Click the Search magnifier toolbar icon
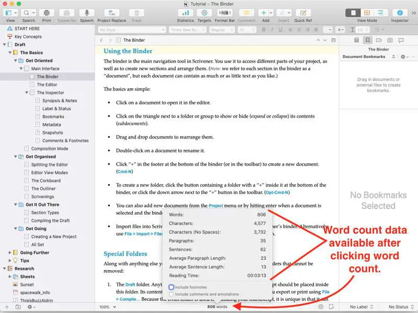This screenshot has height=313, width=418. pos(26,13)
